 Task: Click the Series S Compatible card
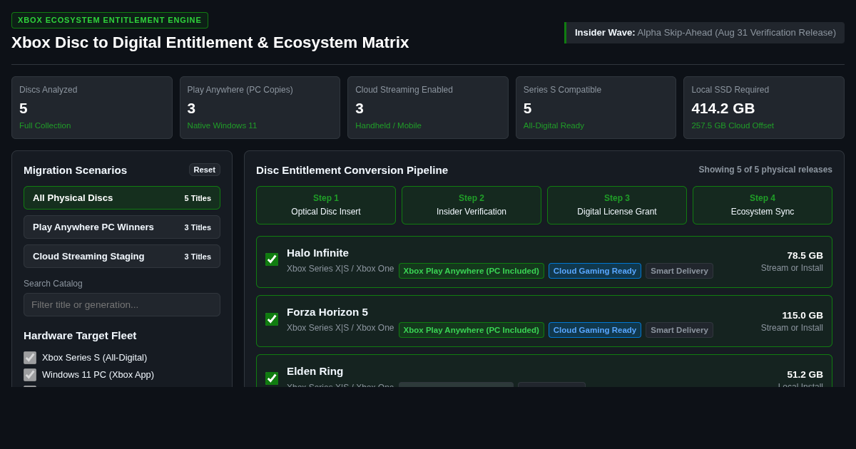[596, 108]
